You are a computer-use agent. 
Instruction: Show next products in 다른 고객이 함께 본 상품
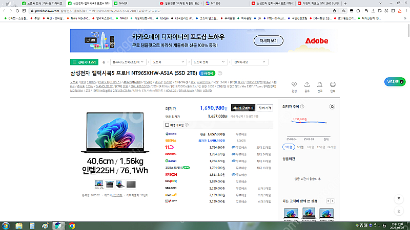pyautogui.click(x=333, y=201)
